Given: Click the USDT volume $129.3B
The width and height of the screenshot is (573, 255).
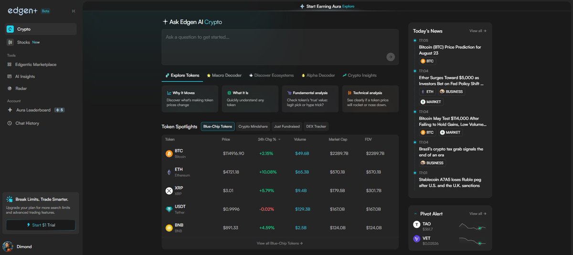Looking at the screenshot, I should pyautogui.click(x=303, y=209).
